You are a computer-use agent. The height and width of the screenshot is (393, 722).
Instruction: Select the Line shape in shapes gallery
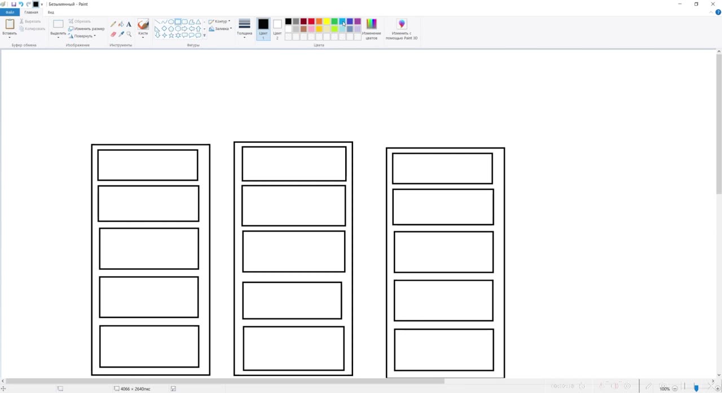[157, 21]
